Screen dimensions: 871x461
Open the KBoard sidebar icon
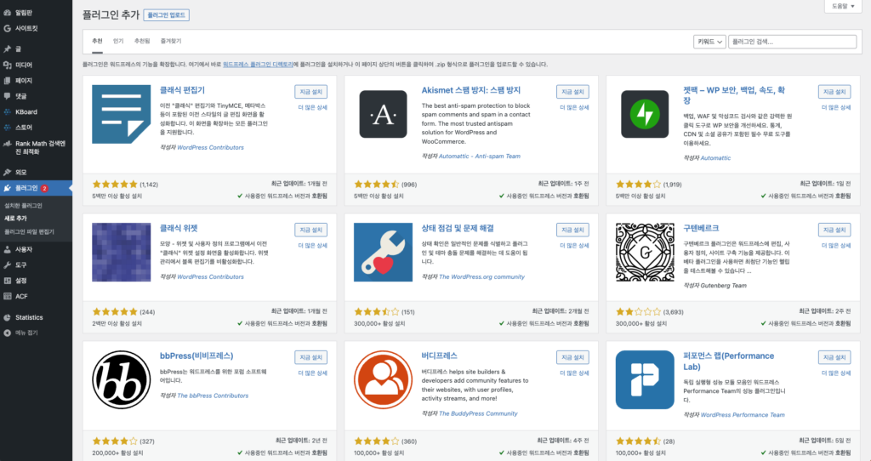7,111
